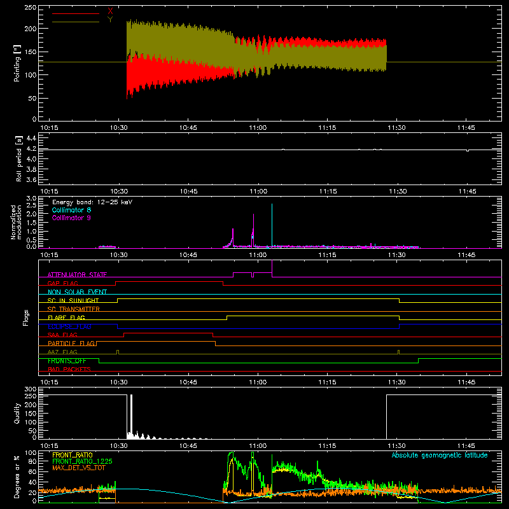This screenshot has height=509, width=509.
Task: Click the 'Flags' panel axis title
Action: point(25,317)
